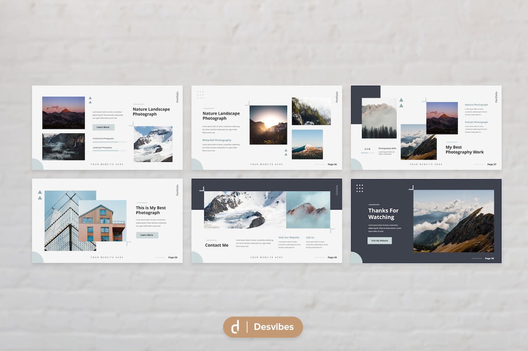Click the Visit My Website button
The width and height of the screenshot is (528, 351).
coord(380,241)
